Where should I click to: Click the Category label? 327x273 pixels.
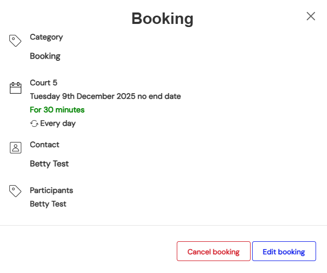(x=46, y=37)
